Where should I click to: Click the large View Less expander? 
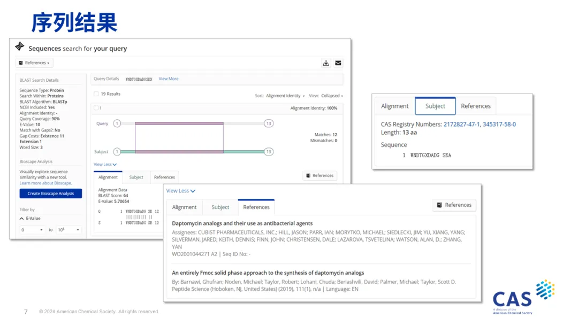tap(181, 191)
